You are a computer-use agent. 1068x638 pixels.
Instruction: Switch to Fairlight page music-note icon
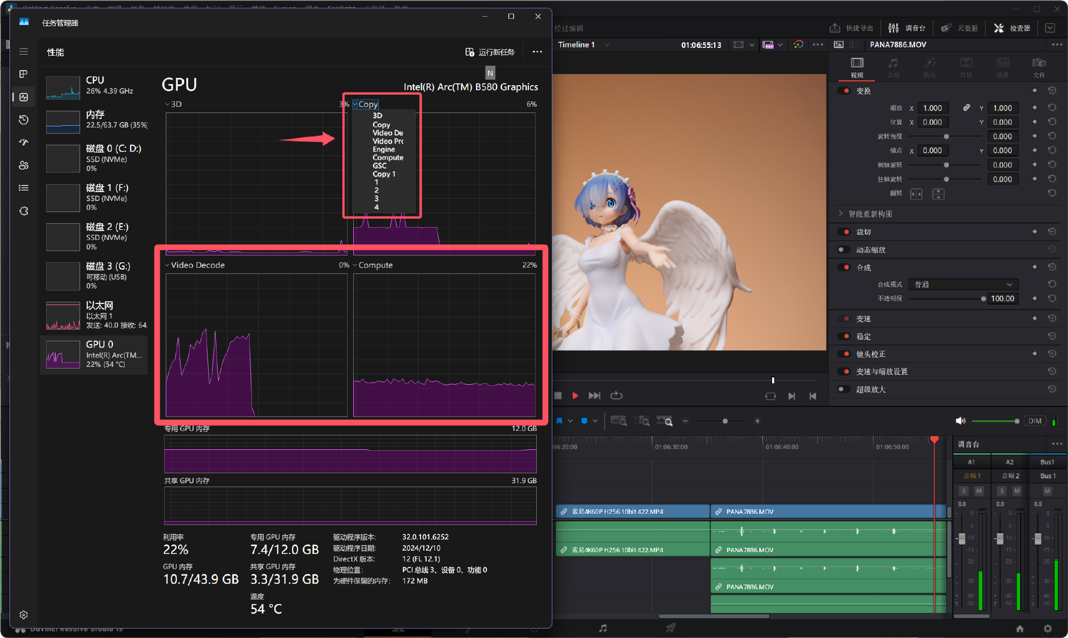pyautogui.click(x=603, y=629)
